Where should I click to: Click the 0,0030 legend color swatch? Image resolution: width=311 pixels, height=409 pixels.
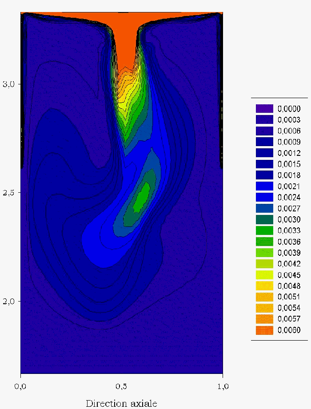[x=264, y=219]
